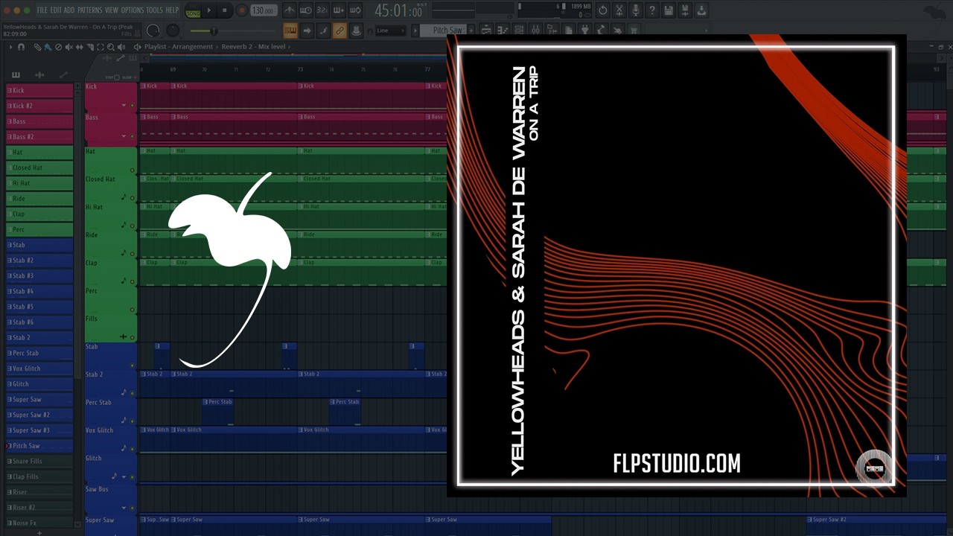Toggle the magnet snap icon in Playlist
The width and height of the screenshot is (953, 536).
click(x=21, y=47)
